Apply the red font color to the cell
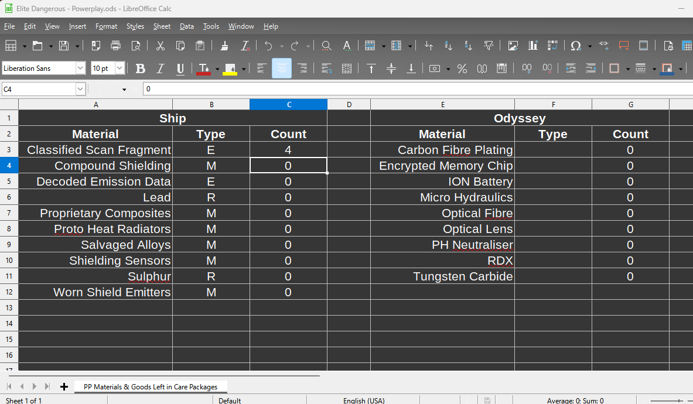The image size is (693, 404). [x=203, y=69]
